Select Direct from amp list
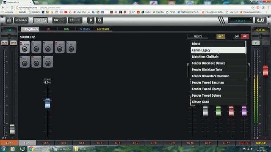 (x=218, y=44)
